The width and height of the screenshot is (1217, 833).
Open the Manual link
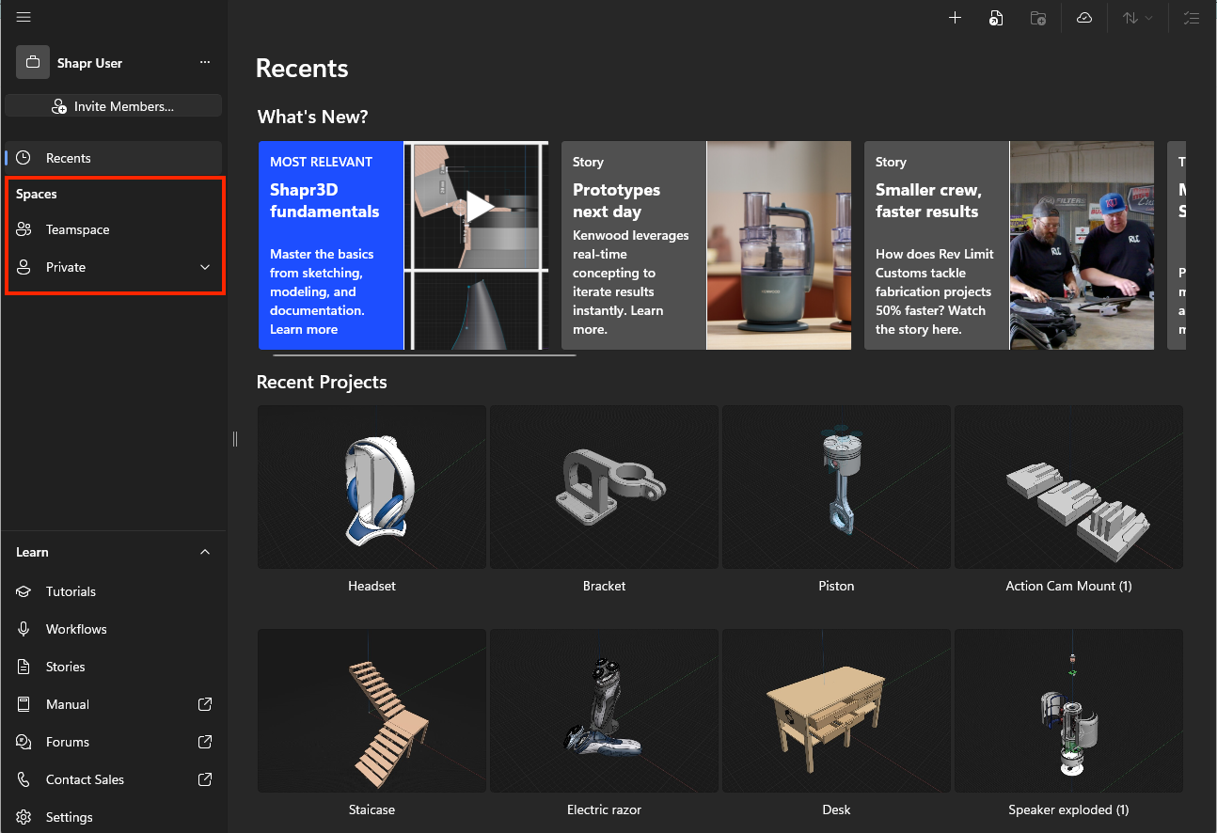pyautogui.click(x=114, y=704)
